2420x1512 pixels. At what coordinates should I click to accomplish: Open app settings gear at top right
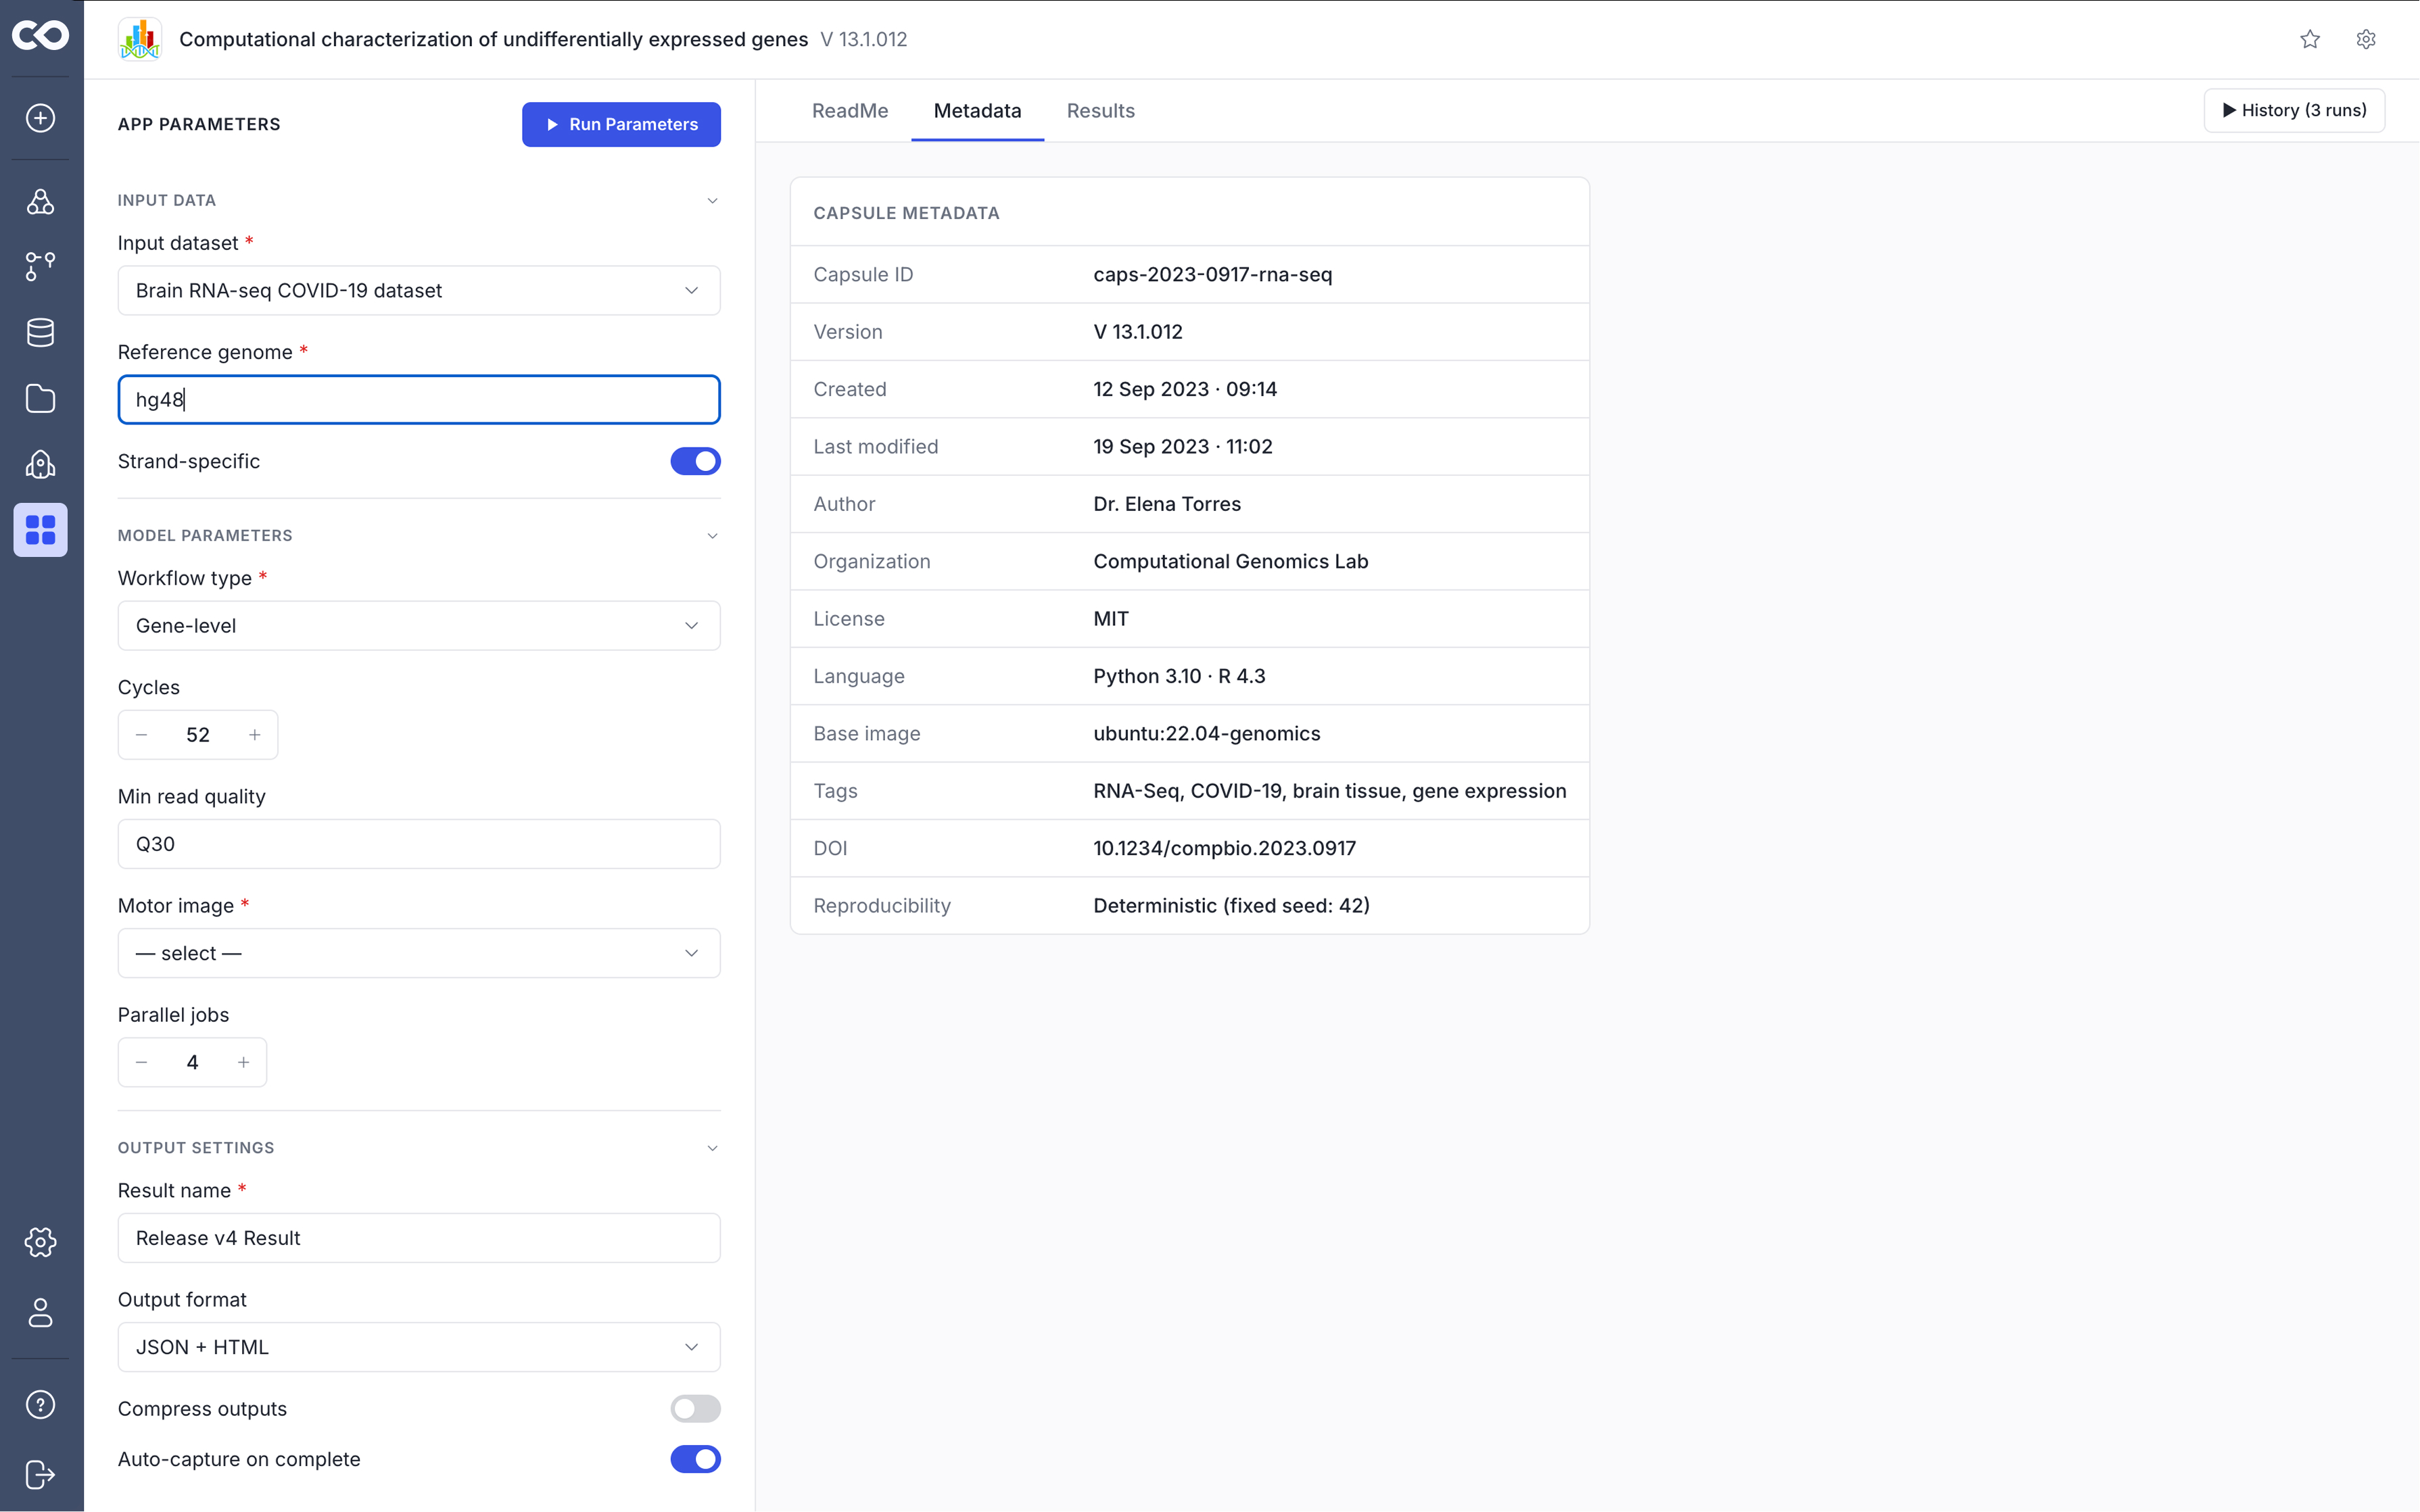pyautogui.click(x=2366, y=39)
